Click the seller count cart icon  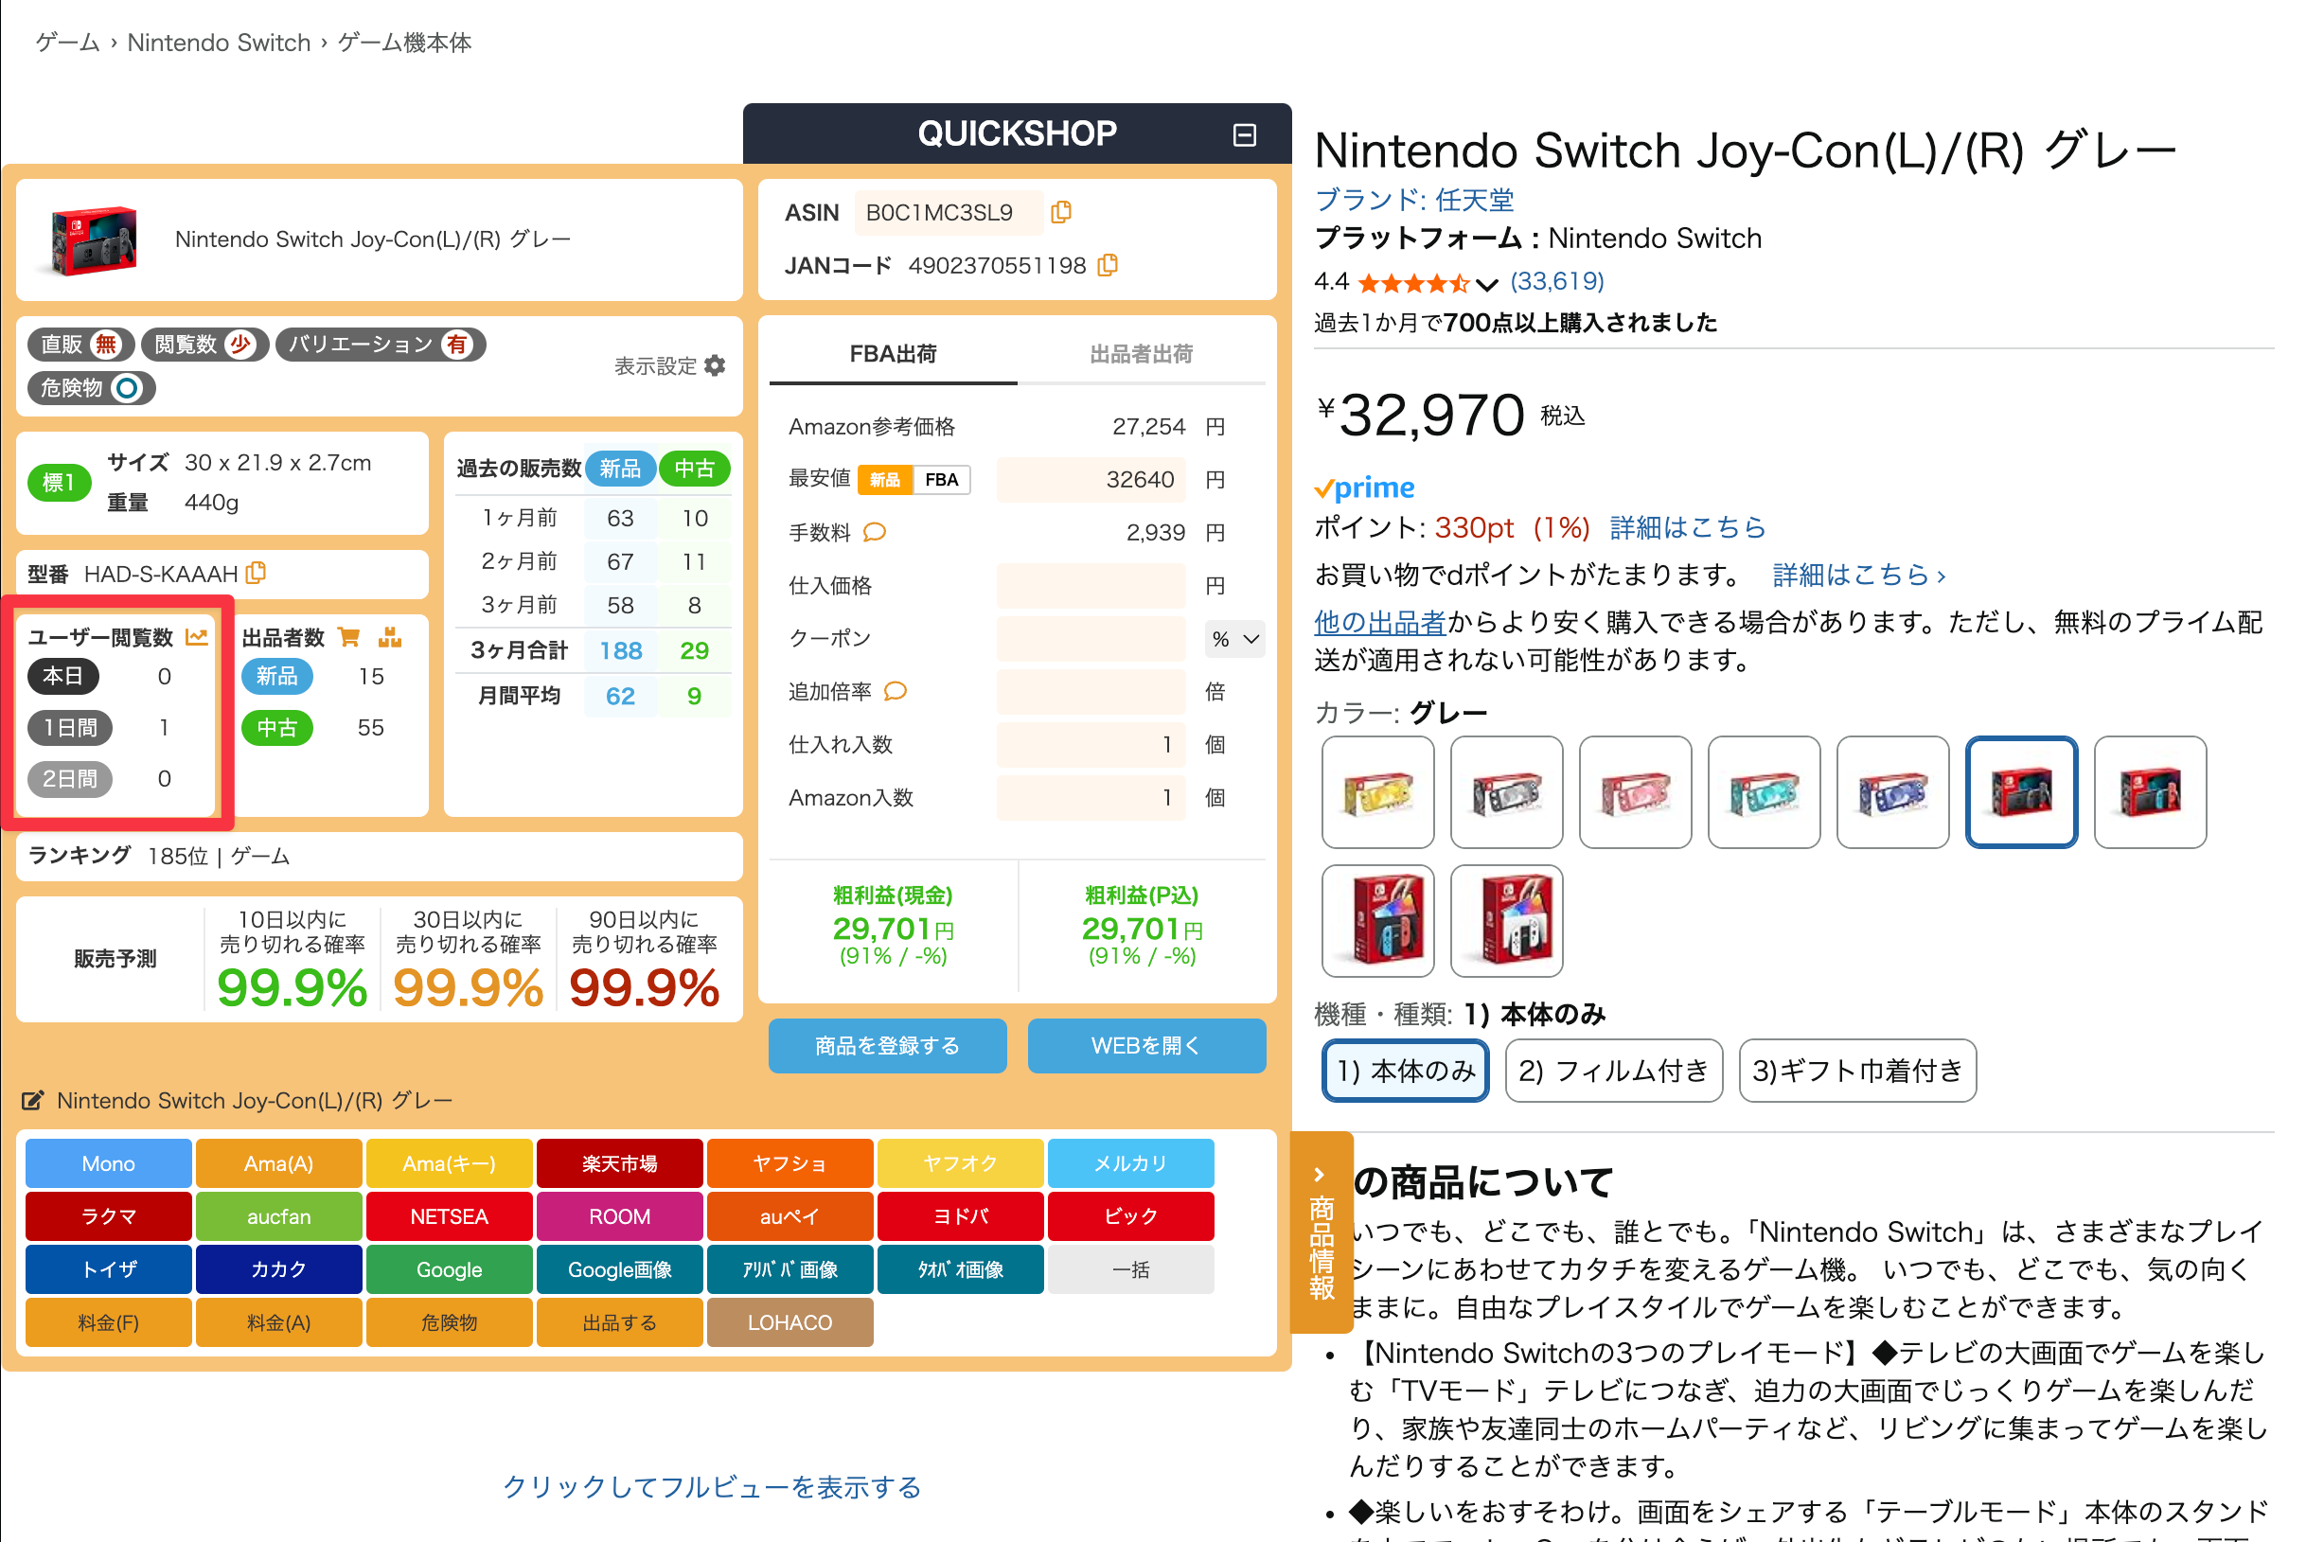click(x=348, y=637)
